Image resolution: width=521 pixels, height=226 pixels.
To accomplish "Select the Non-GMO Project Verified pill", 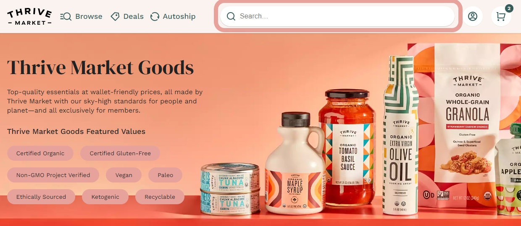I will click(53, 175).
